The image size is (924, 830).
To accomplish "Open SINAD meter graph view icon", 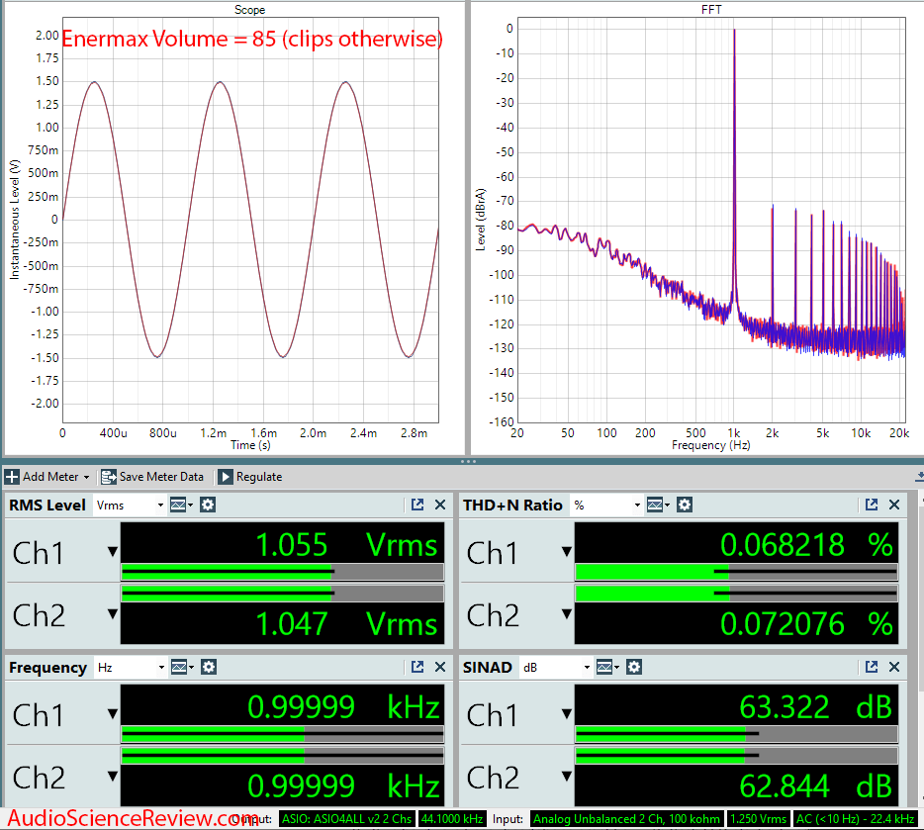I will tap(608, 667).
